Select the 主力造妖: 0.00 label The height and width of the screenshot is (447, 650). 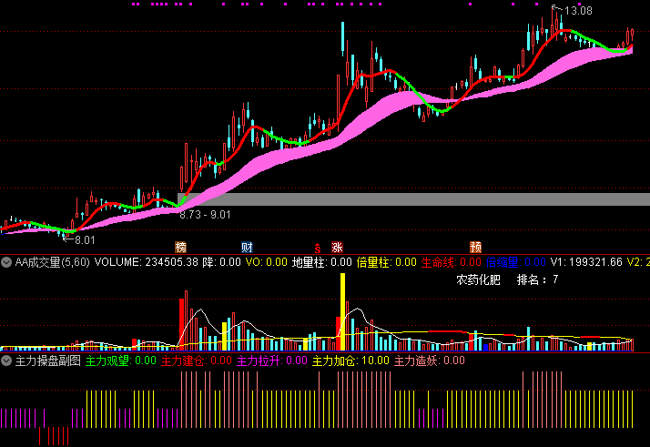tap(430, 361)
